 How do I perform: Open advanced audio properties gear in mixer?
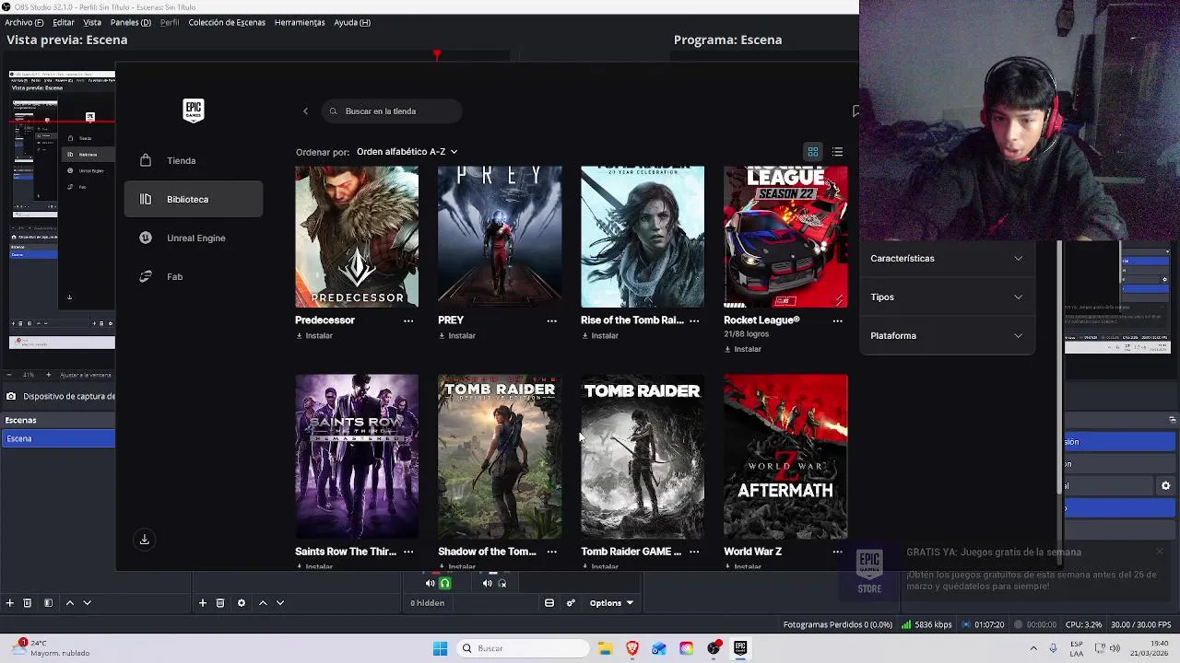(571, 603)
